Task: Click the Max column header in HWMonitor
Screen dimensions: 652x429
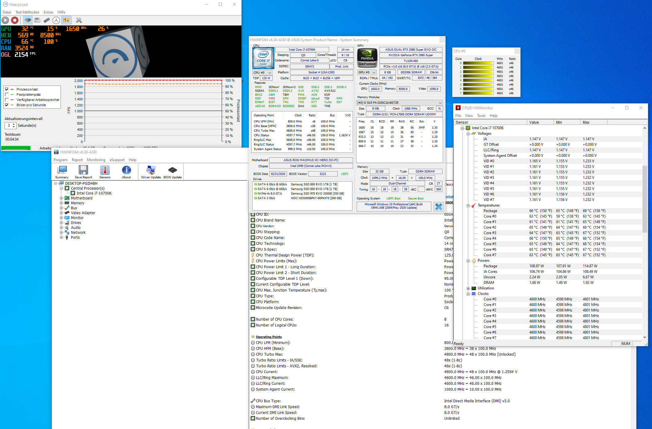Action: 594,122
